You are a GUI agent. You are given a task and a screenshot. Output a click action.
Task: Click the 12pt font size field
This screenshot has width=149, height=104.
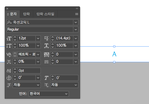tap(27, 38)
